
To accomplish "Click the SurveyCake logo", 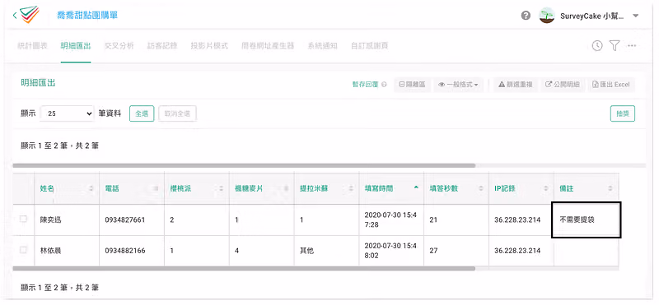I will pyautogui.click(x=30, y=14).
